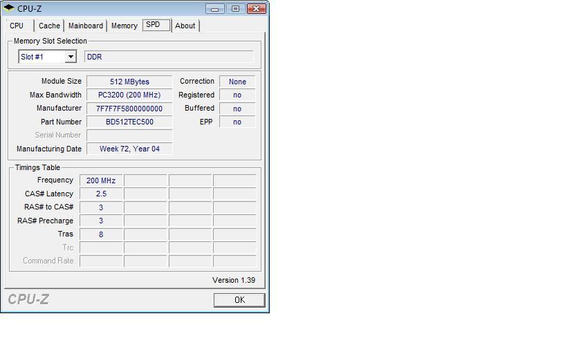Click the Max Bandwidth label
Viewport: 581px width, 363px height.
point(55,95)
